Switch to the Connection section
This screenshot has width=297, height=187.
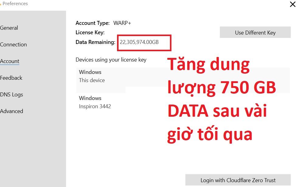coord(13,45)
